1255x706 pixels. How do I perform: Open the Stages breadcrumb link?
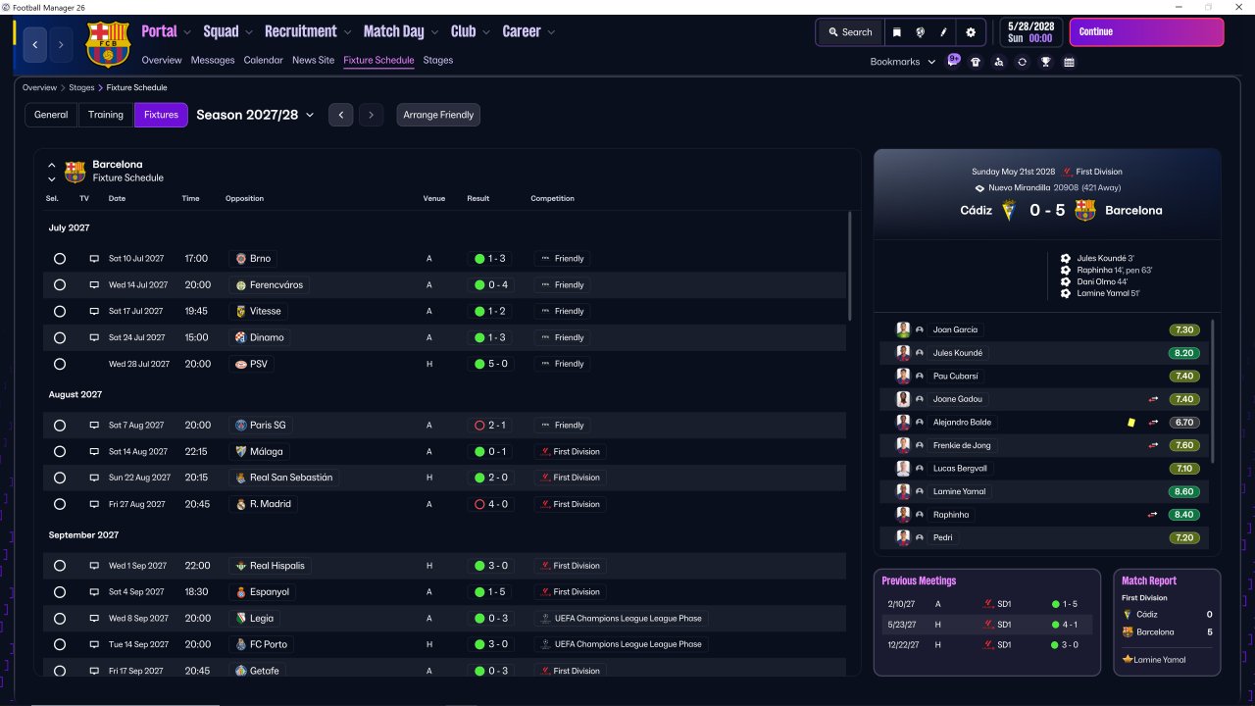click(81, 88)
